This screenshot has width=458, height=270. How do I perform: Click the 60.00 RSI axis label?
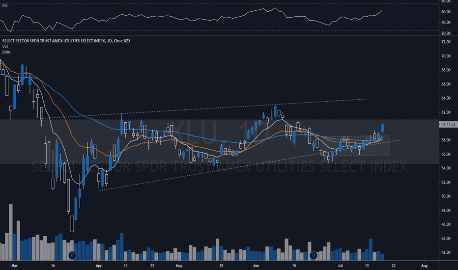pyautogui.click(x=446, y=12)
